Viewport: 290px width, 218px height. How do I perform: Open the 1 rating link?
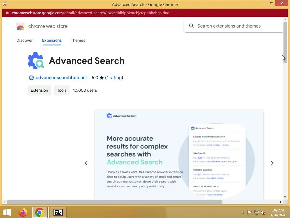click(114, 78)
